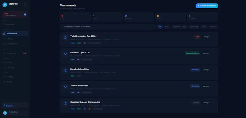The height and width of the screenshot is (118, 246).
Task: Click the trophy icon beside Tournaments in sidebar
Action: [x=4, y=34]
